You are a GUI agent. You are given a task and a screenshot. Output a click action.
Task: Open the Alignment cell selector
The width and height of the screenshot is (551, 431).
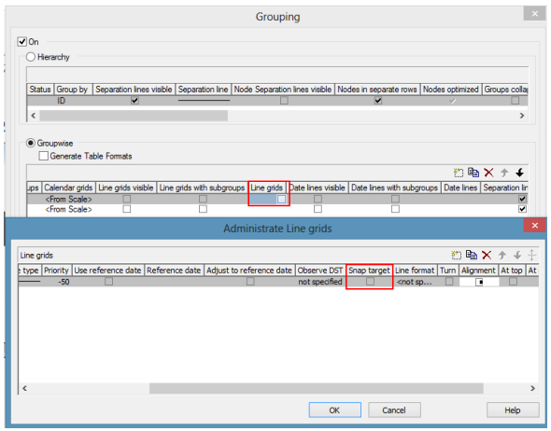pyautogui.click(x=479, y=282)
